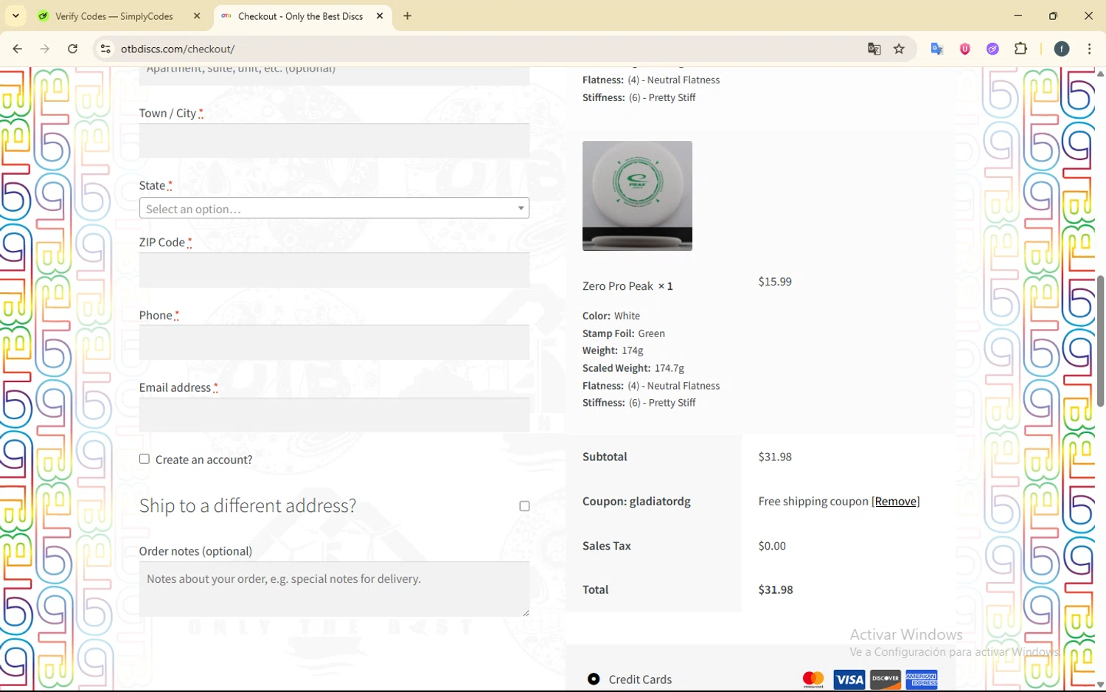Open Google Translate extension icon
The height and width of the screenshot is (692, 1106).
click(937, 49)
